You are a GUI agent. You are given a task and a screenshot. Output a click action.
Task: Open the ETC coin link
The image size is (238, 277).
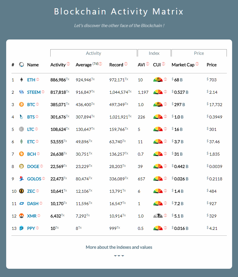(x=31, y=142)
